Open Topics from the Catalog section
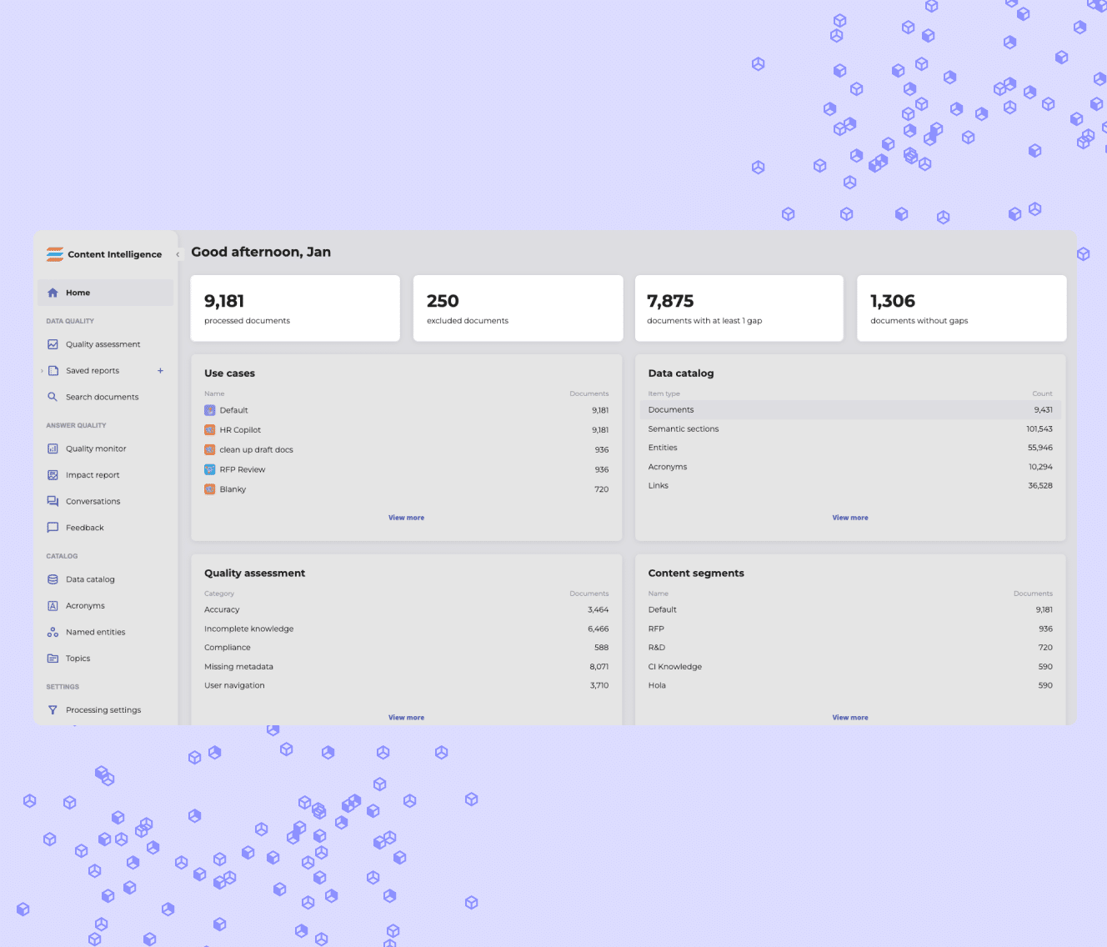 tap(78, 659)
